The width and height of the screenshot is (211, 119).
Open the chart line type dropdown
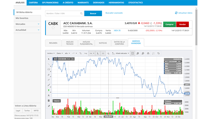(x=74, y=53)
